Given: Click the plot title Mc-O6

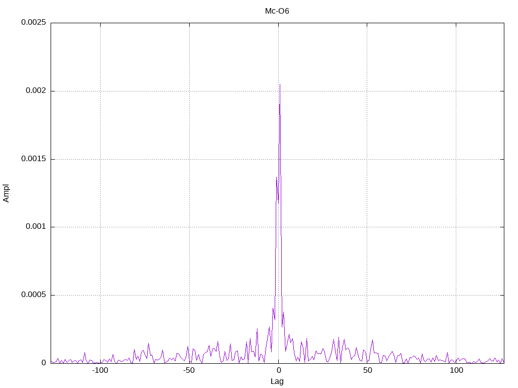Looking at the screenshot, I should coord(277,11).
